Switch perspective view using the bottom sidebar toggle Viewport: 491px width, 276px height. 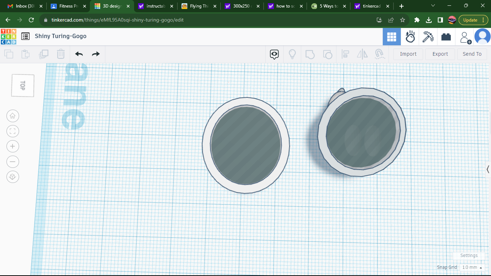pyautogui.click(x=13, y=177)
